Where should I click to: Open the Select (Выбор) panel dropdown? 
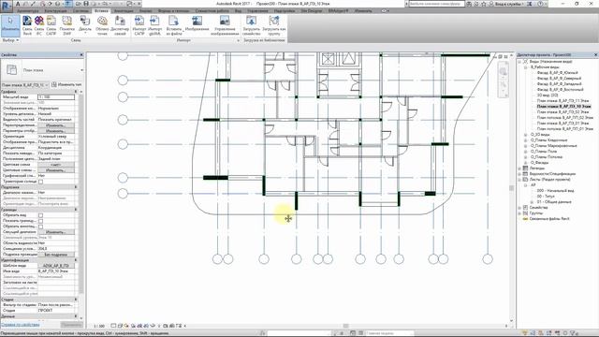point(10,40)
